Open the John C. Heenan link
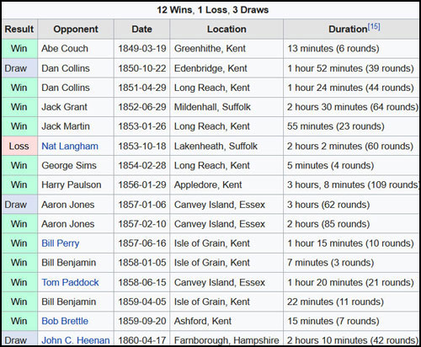Image resolution: width=421 pixels, height=347 pixels. tap(76, 340)
